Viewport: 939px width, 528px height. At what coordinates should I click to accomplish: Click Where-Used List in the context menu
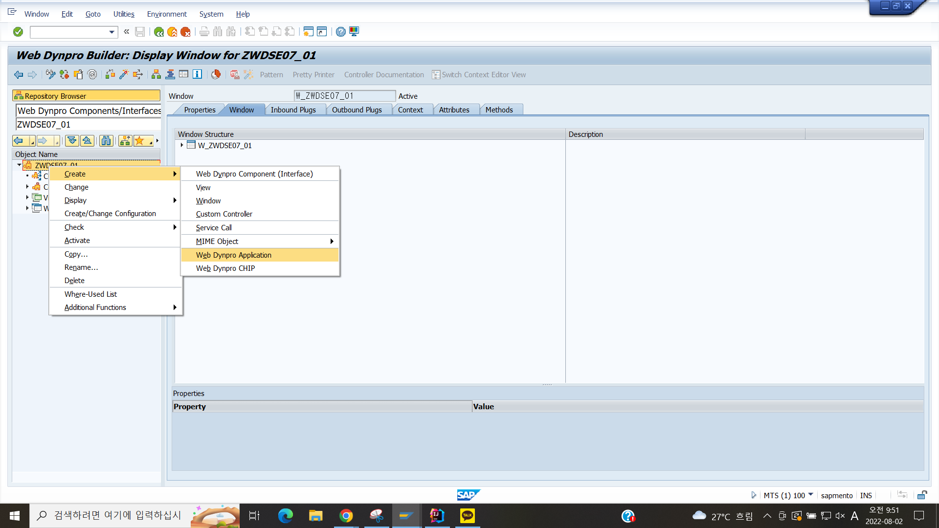(115, 294)
